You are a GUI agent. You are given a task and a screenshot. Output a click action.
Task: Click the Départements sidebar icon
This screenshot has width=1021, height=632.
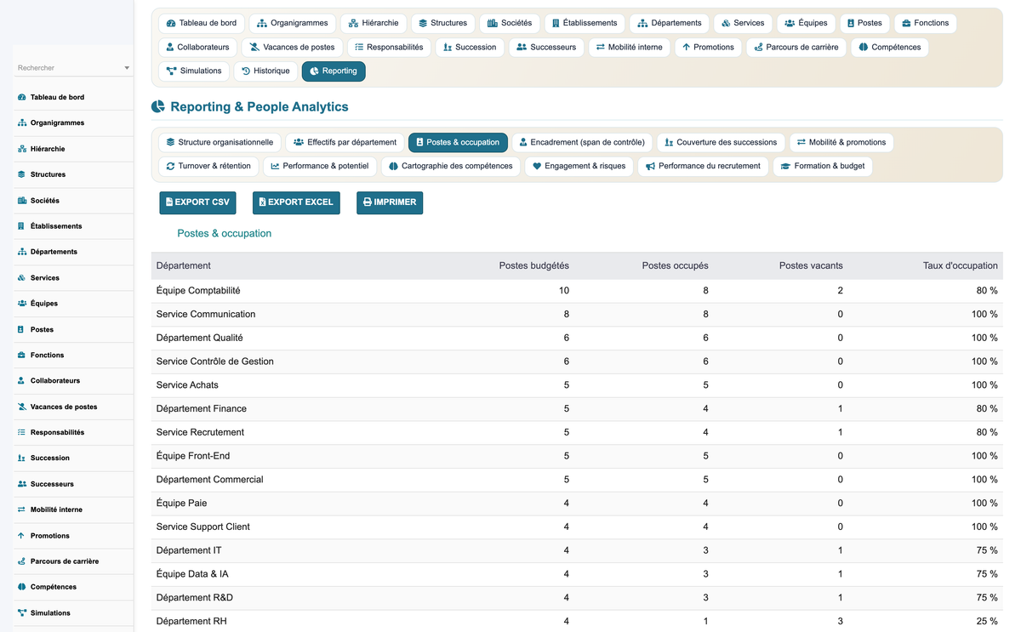(21, 252)
